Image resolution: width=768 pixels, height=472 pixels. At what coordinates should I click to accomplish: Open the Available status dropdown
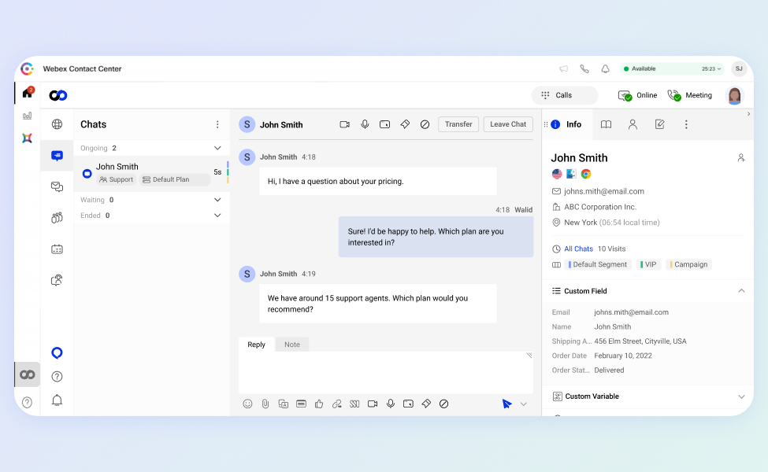672,69
